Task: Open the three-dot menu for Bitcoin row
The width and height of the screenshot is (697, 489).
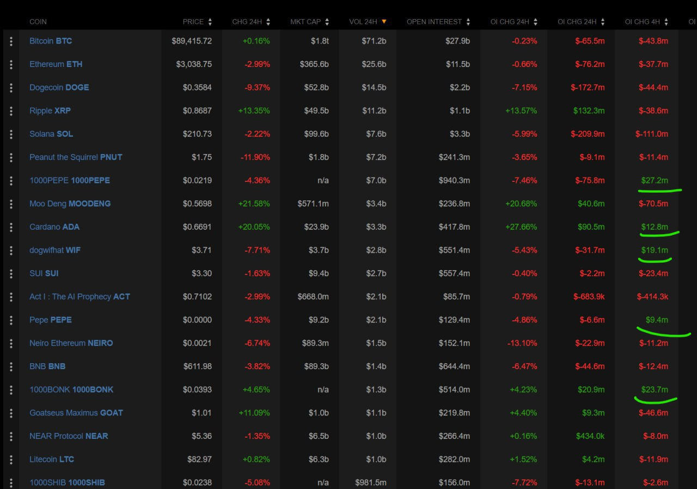Action: pos(11,41)
